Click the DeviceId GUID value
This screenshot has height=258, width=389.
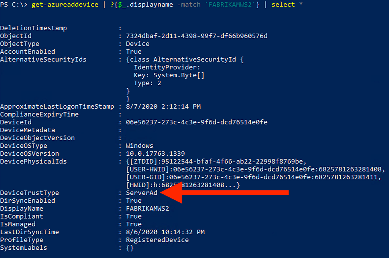click(x=197, y=122)
